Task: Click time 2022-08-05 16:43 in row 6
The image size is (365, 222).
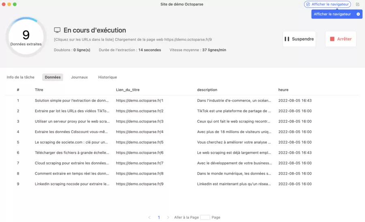Action: [x=295, y=153]
